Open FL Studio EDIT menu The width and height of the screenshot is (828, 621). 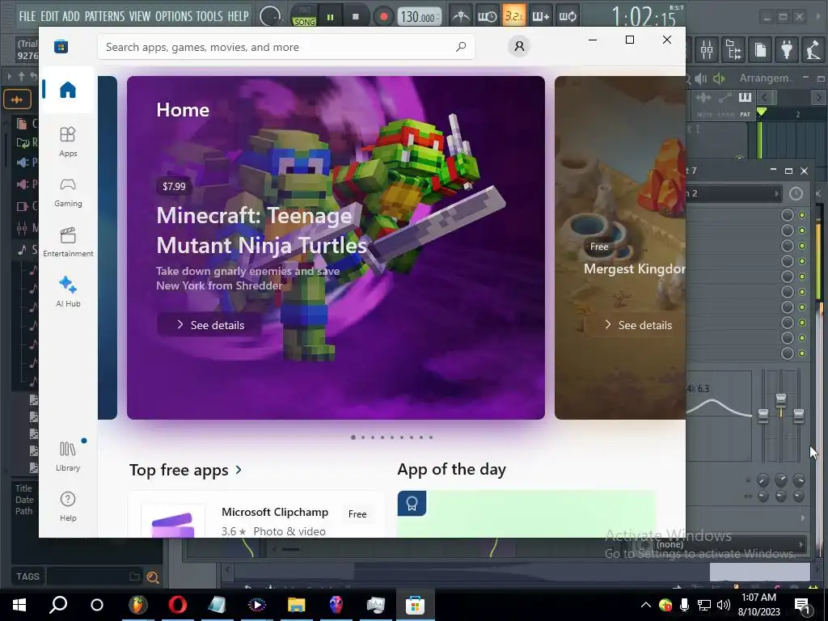(49, 16)
